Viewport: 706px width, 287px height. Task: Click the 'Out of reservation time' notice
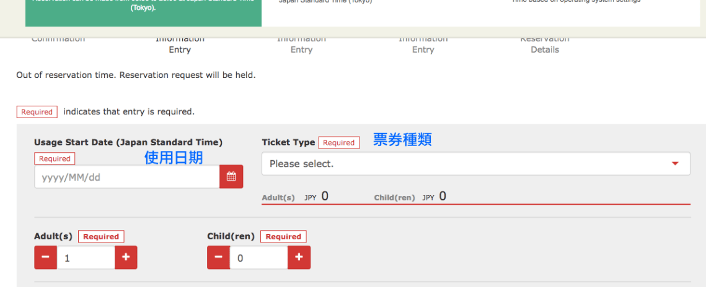(x=136, y=75)
